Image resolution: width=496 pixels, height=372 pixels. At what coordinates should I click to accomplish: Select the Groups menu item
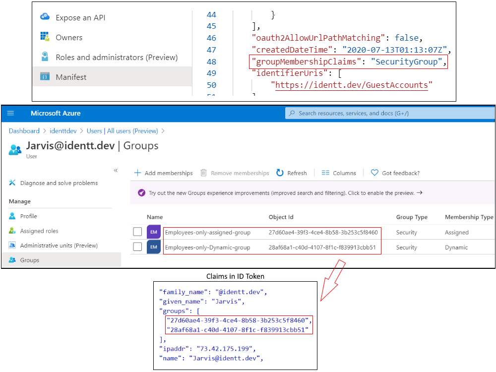(x=62, y=260)
